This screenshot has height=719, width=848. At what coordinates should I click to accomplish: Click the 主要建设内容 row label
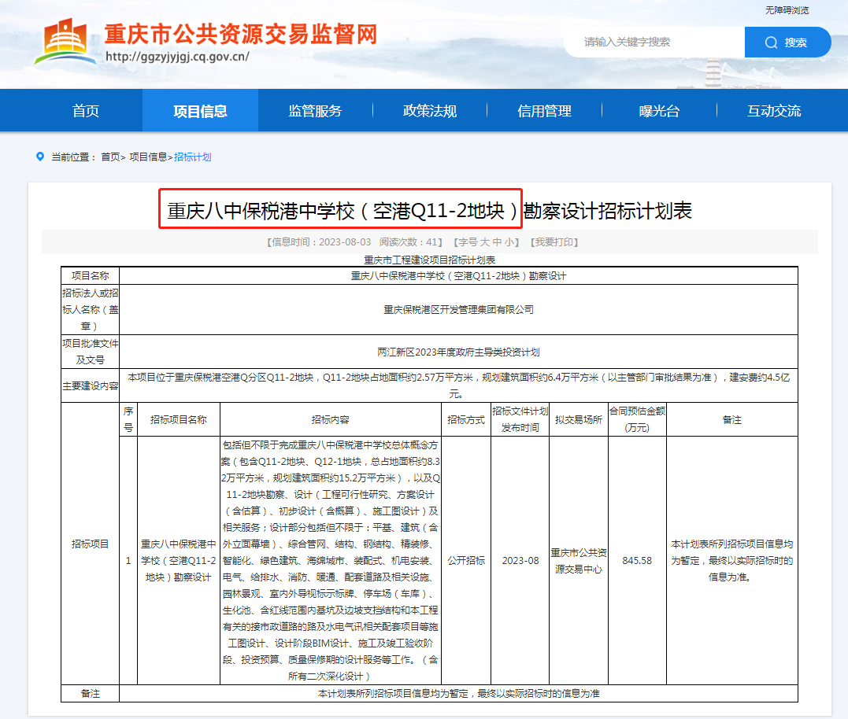91,385
